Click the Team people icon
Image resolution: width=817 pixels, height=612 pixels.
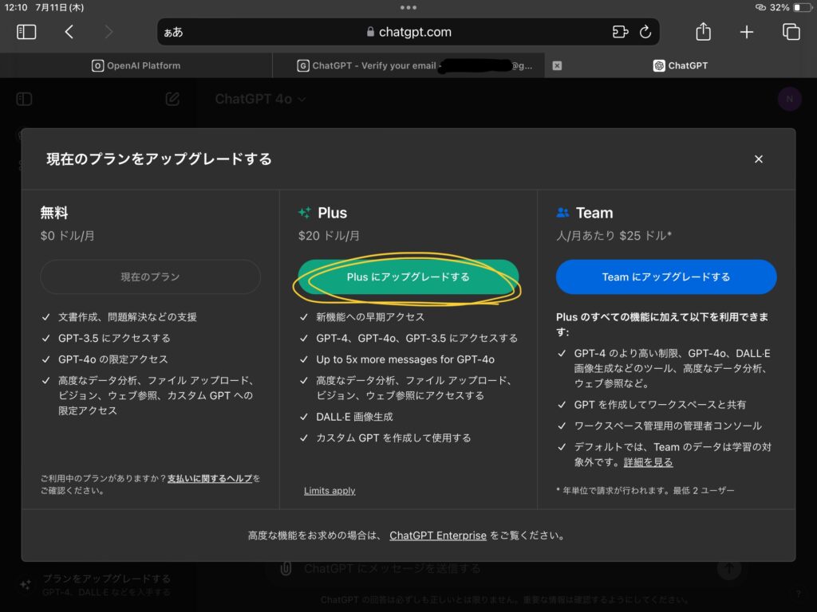coord(562,212)
